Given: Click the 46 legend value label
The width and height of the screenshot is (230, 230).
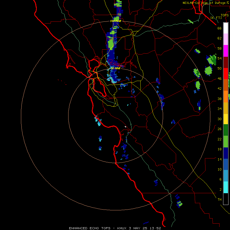Looking at the screenshot, I should pyautogui.click(x=220, y=79).
